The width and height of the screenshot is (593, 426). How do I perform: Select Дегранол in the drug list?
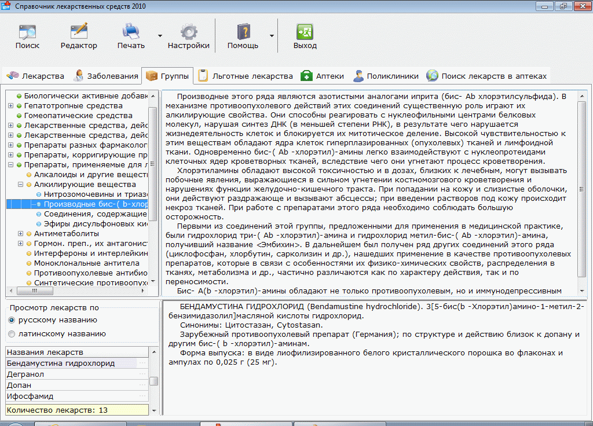pos(77,374)
